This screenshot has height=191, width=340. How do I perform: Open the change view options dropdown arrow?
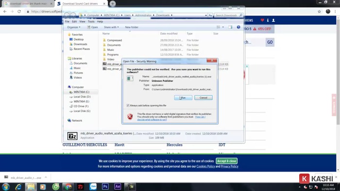[x=223, y=27]
